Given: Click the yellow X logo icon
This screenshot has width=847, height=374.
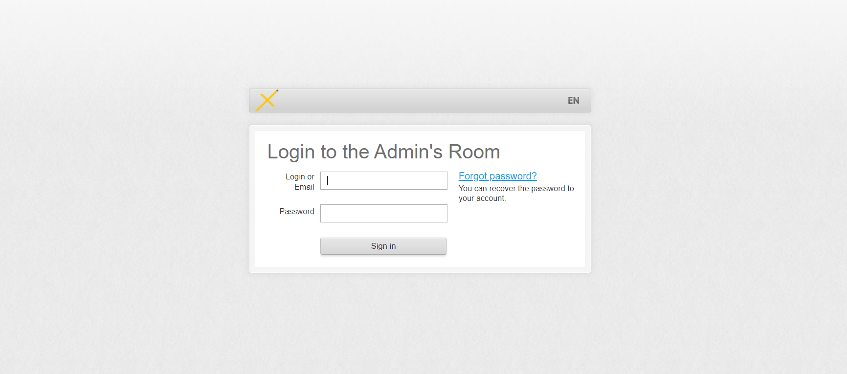Looking at the screenshot, I should tap(267, 101).
